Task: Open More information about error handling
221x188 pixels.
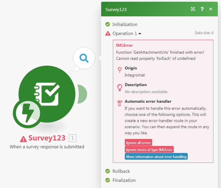Action: click(x=156, y=156)
